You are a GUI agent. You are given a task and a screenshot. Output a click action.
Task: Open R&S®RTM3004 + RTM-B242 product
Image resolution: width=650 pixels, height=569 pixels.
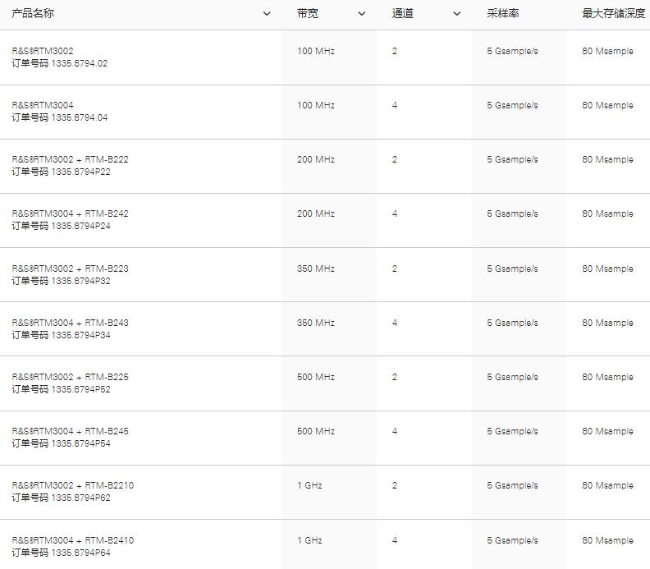70,213
